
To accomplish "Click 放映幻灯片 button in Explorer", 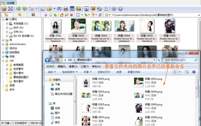I will pos(104,72).
